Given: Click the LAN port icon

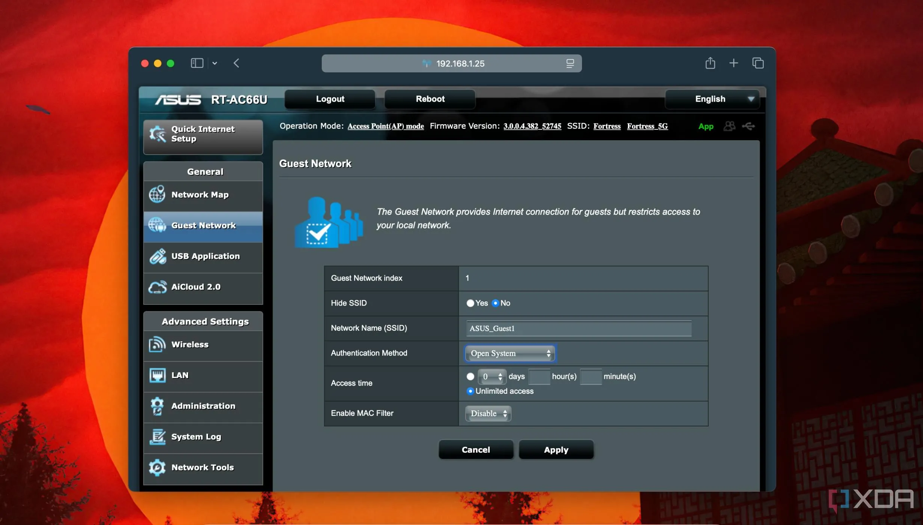Looking at the screenshot, I should 157,375.
